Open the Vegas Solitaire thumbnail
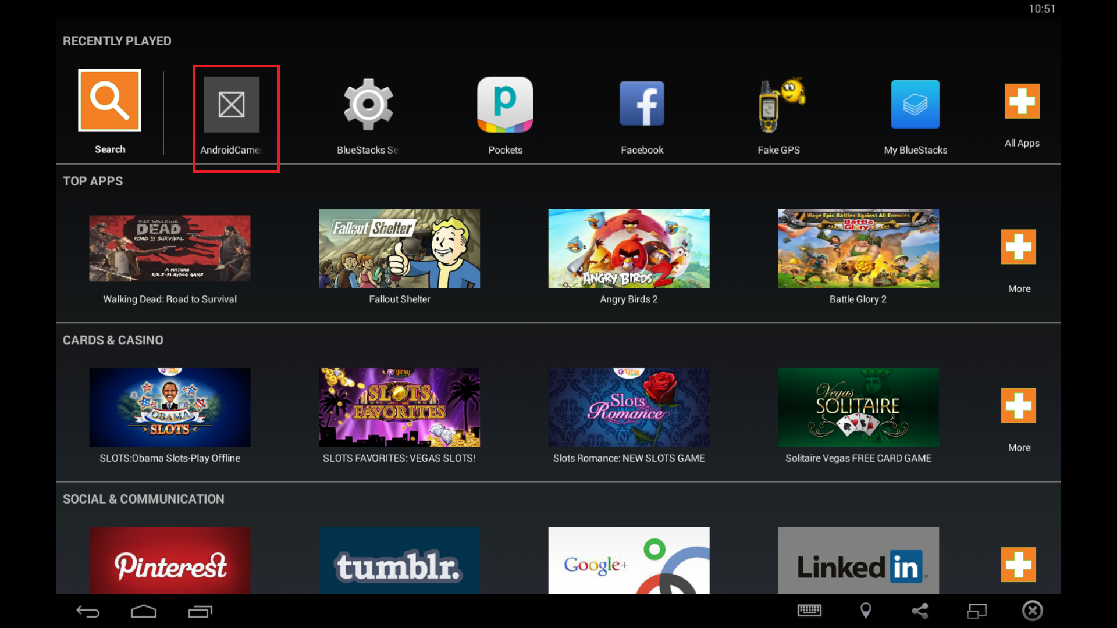Screen dimensions: 1117x628 pos(858,407)
